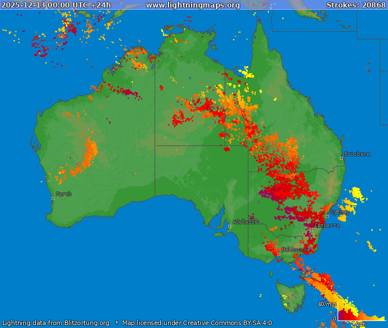Viewport: 388px width, 328px height.
Task: Click the 24h label under the histogram
Action: click(360, 324)
